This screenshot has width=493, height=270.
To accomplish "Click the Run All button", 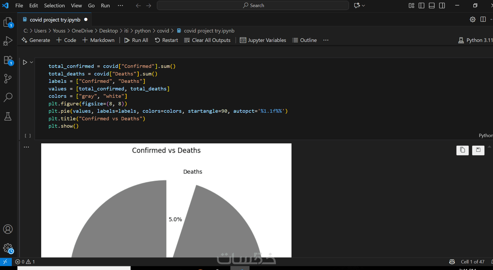I will 136,40.
